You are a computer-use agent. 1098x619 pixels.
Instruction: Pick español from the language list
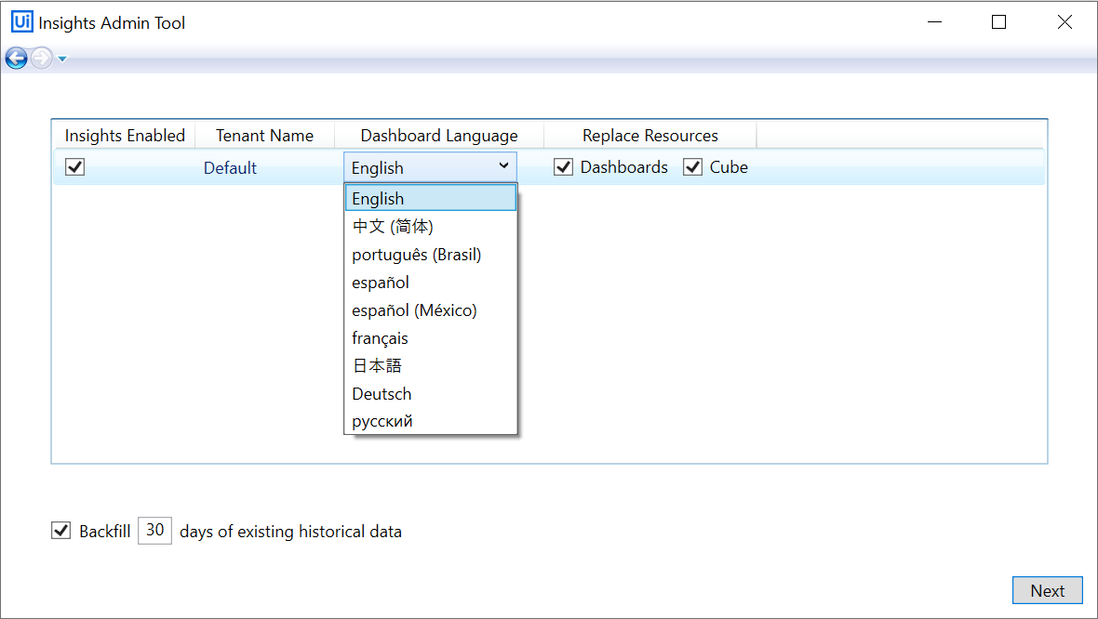[x=431, y=282]
